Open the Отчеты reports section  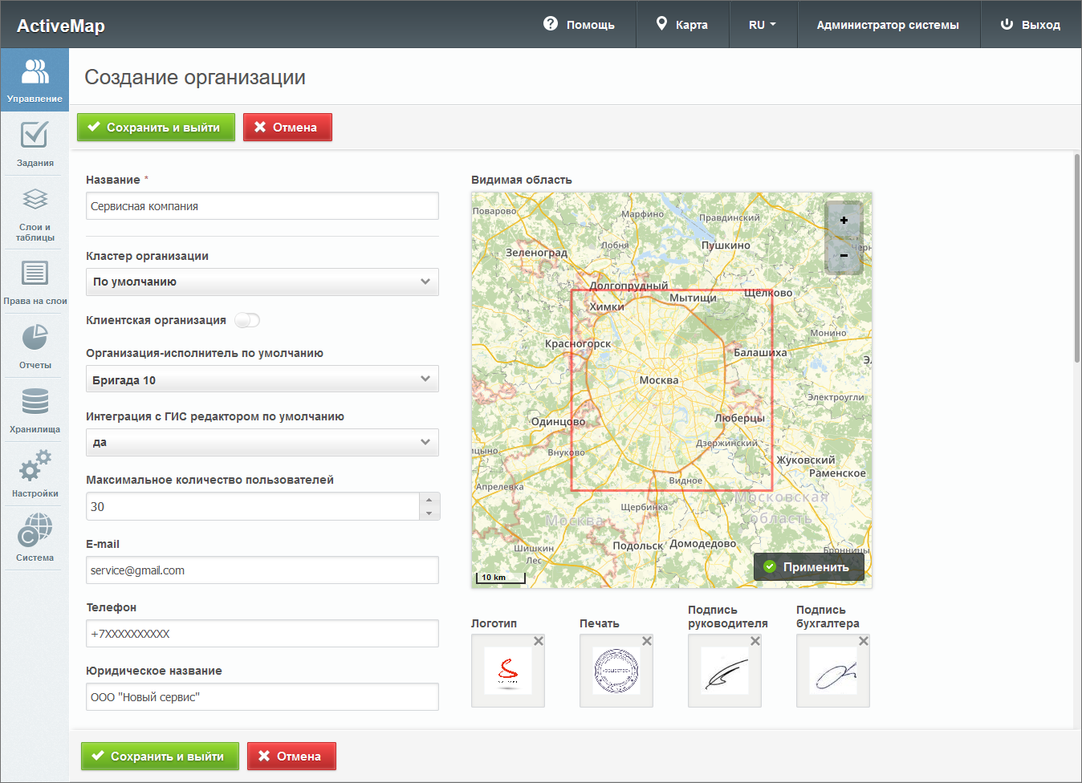(x=35, y=346)
